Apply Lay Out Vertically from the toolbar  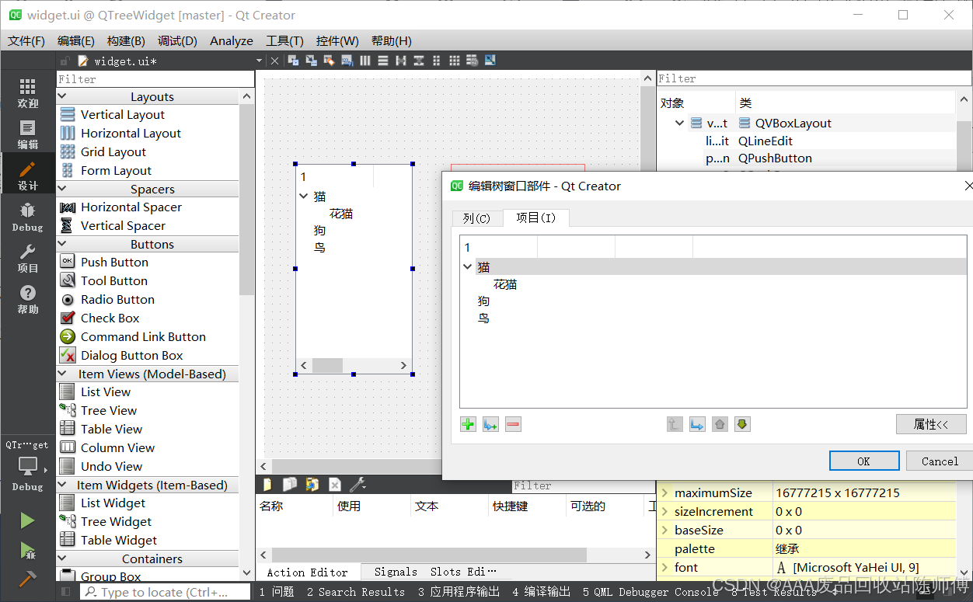383,61
